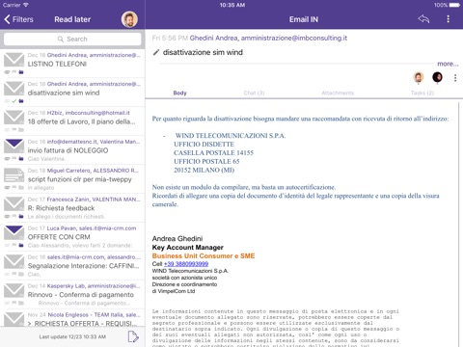Select envelope icon of LISTINO TELEFONI

(14, 60)
